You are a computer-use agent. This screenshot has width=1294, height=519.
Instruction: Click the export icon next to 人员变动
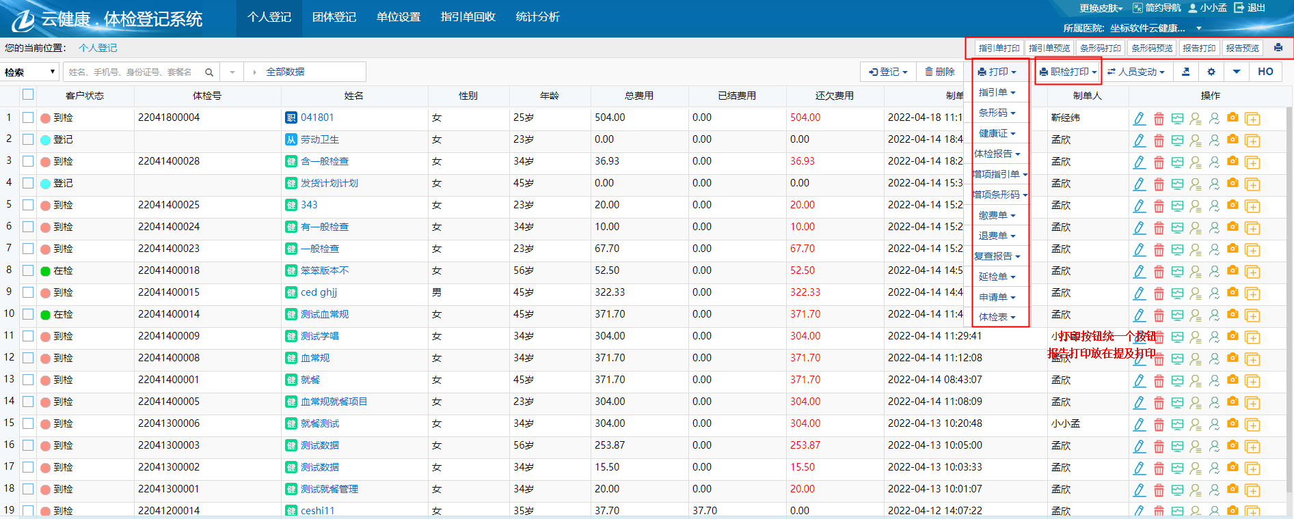point(1186,72)
